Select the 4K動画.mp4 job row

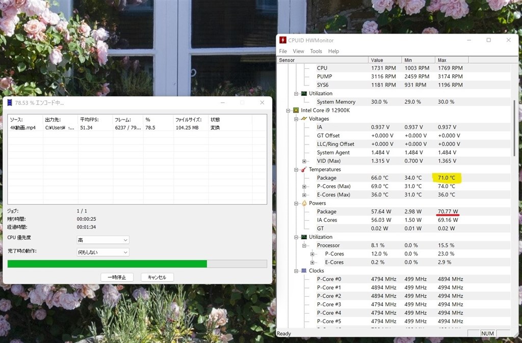point(137,128)
